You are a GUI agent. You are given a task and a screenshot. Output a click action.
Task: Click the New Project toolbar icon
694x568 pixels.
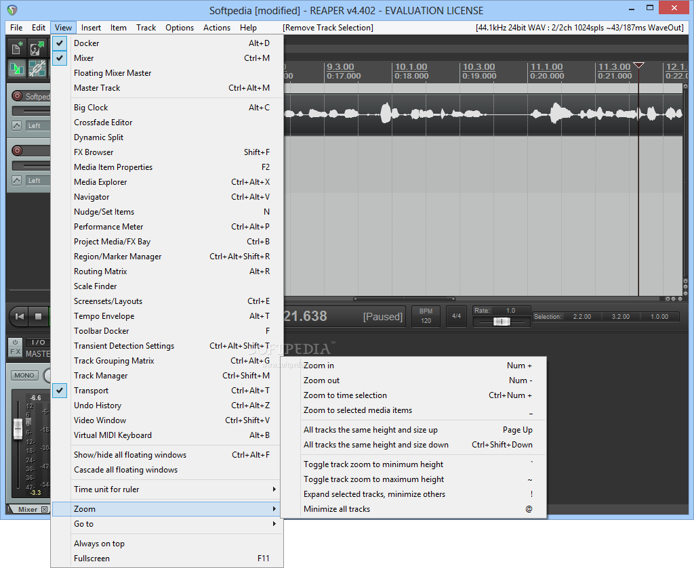17,48
